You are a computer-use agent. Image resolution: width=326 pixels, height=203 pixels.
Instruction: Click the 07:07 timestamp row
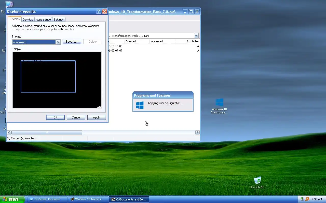(x=154, y=50)
